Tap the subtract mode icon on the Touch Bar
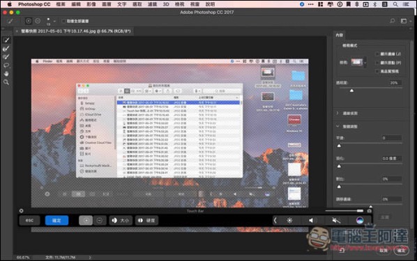Viewport: 417px width, 261px height. [x=100, y=221]
